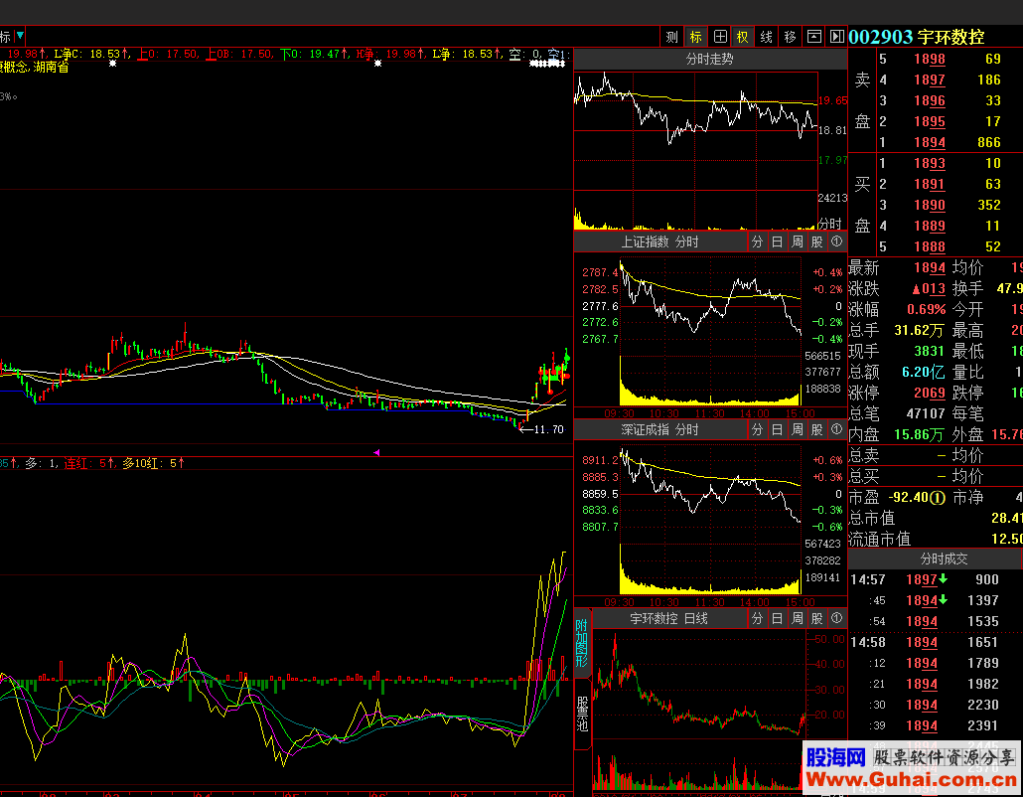Click the 总手 value 31.62万
The width and height of the screenshot is (1023, 797).
(x=920, y=330)
